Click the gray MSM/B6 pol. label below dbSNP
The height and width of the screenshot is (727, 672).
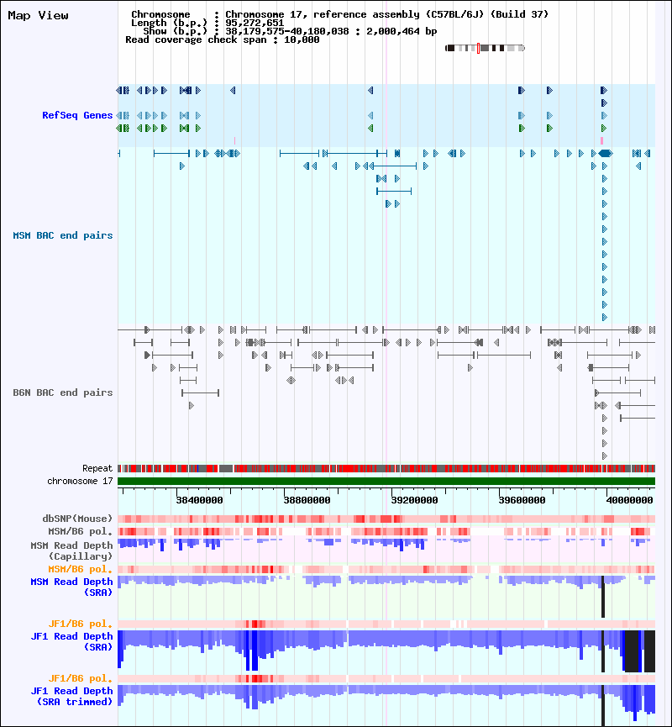pos(80,531)
